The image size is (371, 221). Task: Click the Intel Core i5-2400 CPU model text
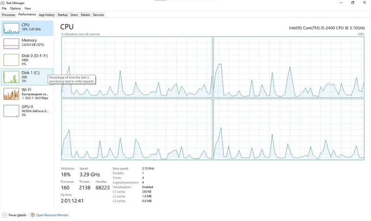(x=327, y=28)
